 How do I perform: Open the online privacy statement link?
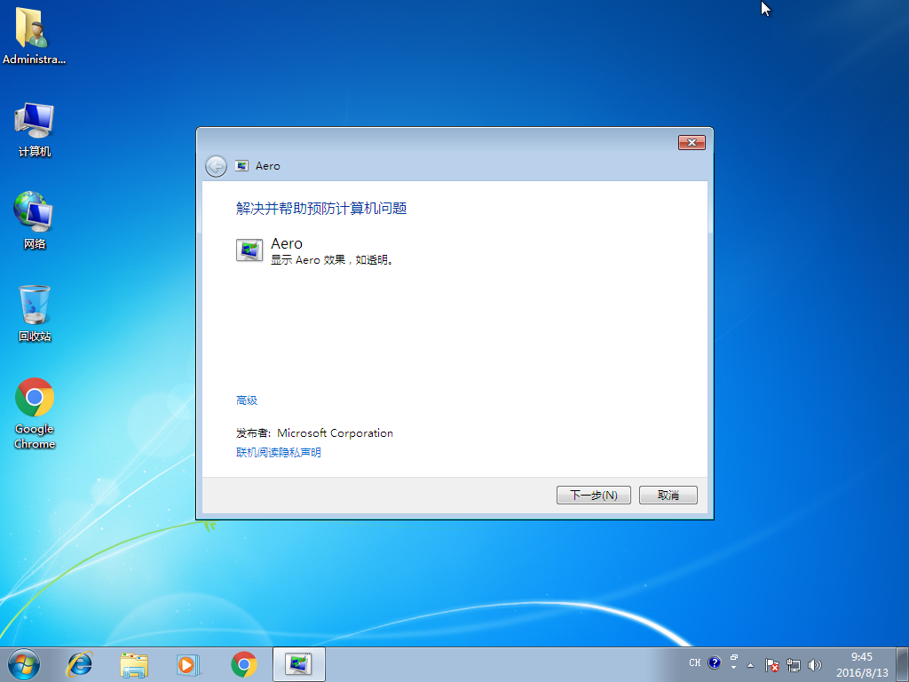[278, 452]
